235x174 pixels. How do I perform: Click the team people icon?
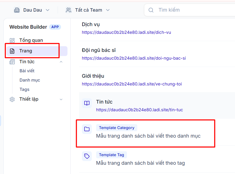69,10
